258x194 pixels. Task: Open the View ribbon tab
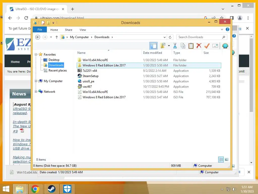pyautogui.click(x=83, y=30)
